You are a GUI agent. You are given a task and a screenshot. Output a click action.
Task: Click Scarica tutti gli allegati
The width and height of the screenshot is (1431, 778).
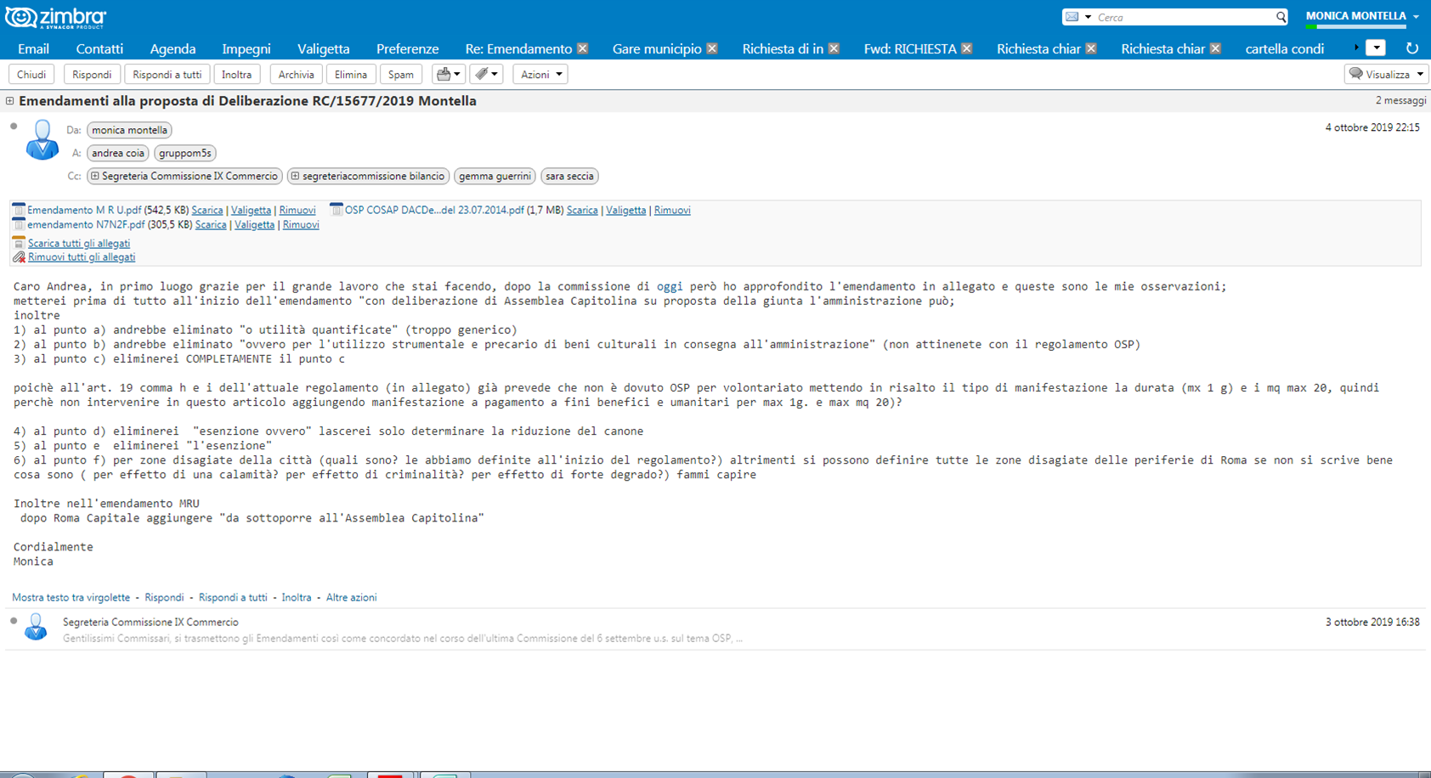(x=79, y=244)
